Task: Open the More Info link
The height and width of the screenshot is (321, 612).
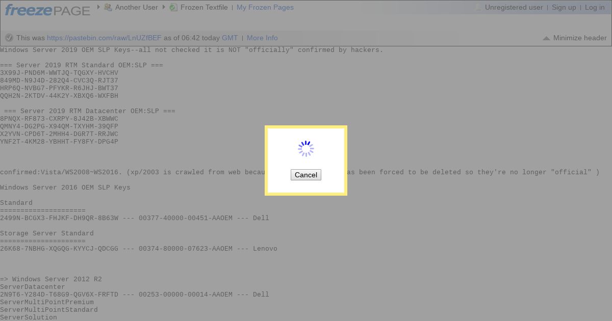Action: click(x=262, y=38)
